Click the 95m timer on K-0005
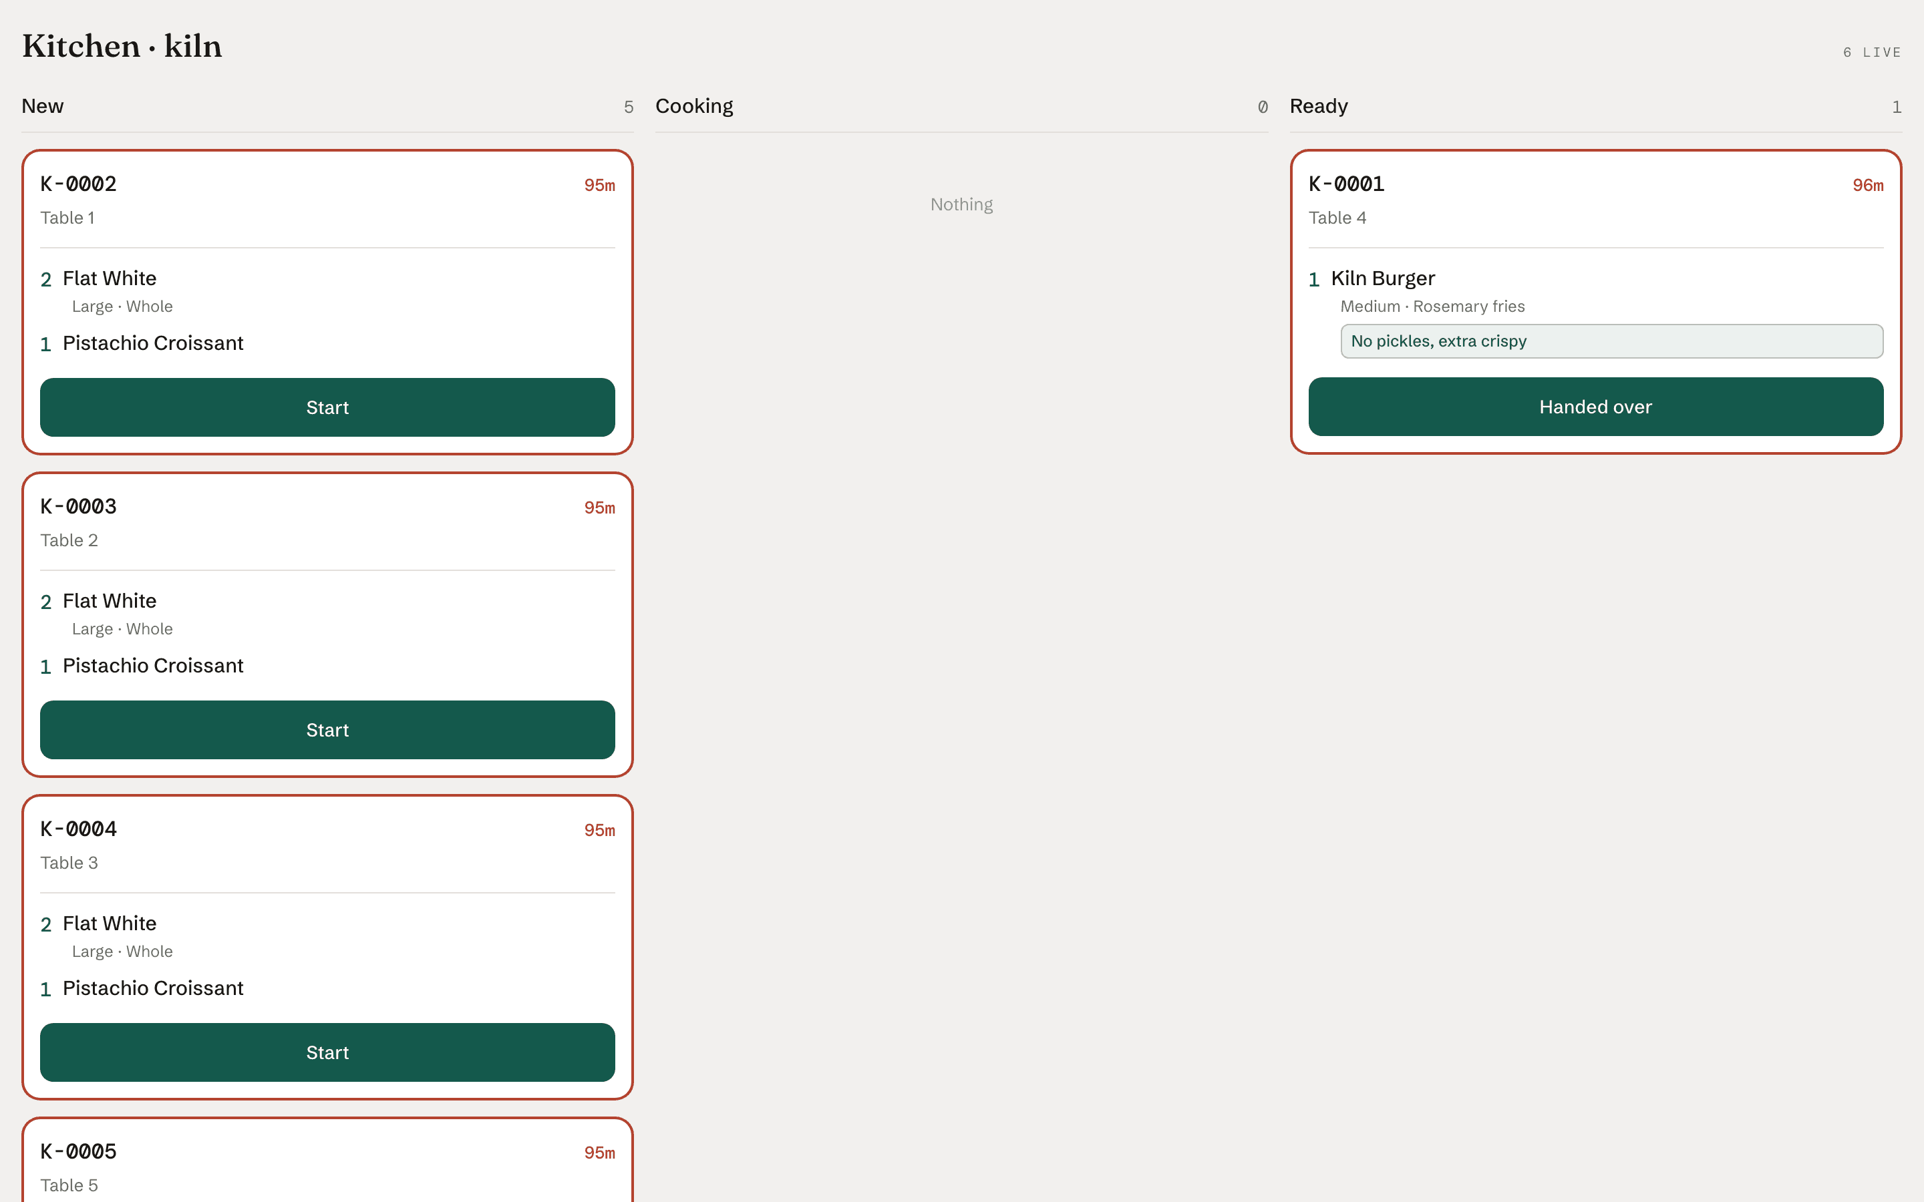Viewport: 1924px width, 1202px height. [x=599, y=1153]
